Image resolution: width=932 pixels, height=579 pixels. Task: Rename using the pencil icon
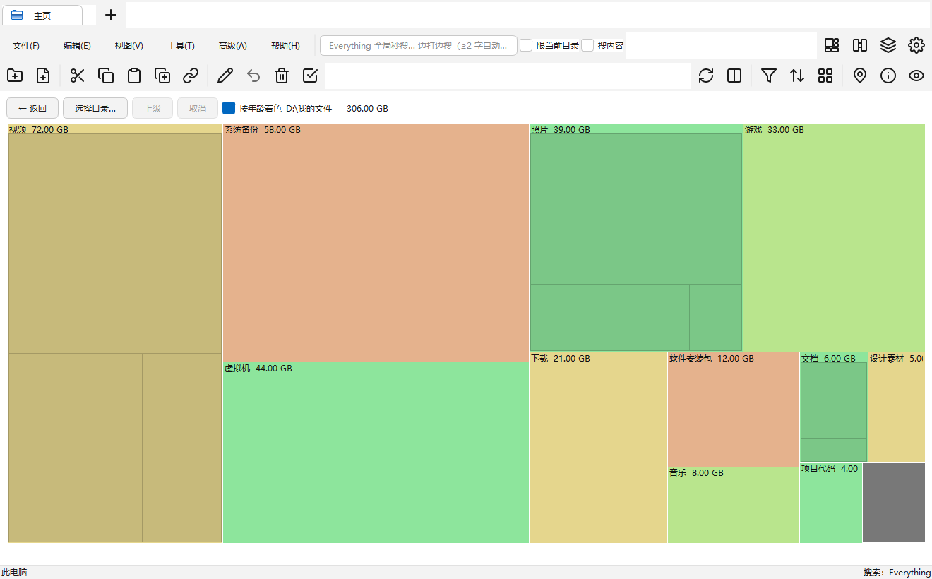pyautogui.click(x=225, y=76)
